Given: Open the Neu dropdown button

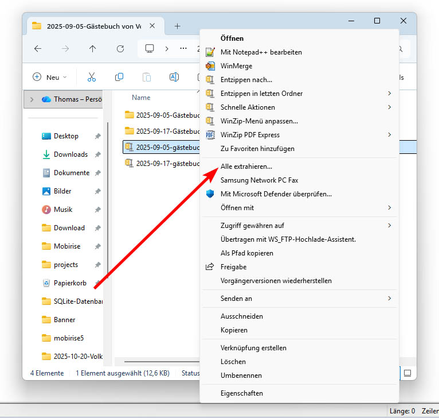Looking at the screenshot, I should click(x=50, y=77).
